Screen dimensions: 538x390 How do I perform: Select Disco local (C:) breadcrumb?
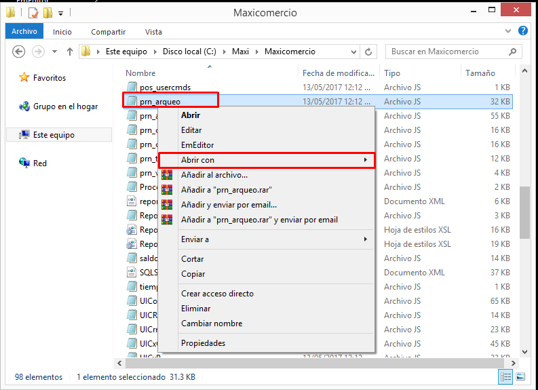(189, 52)
